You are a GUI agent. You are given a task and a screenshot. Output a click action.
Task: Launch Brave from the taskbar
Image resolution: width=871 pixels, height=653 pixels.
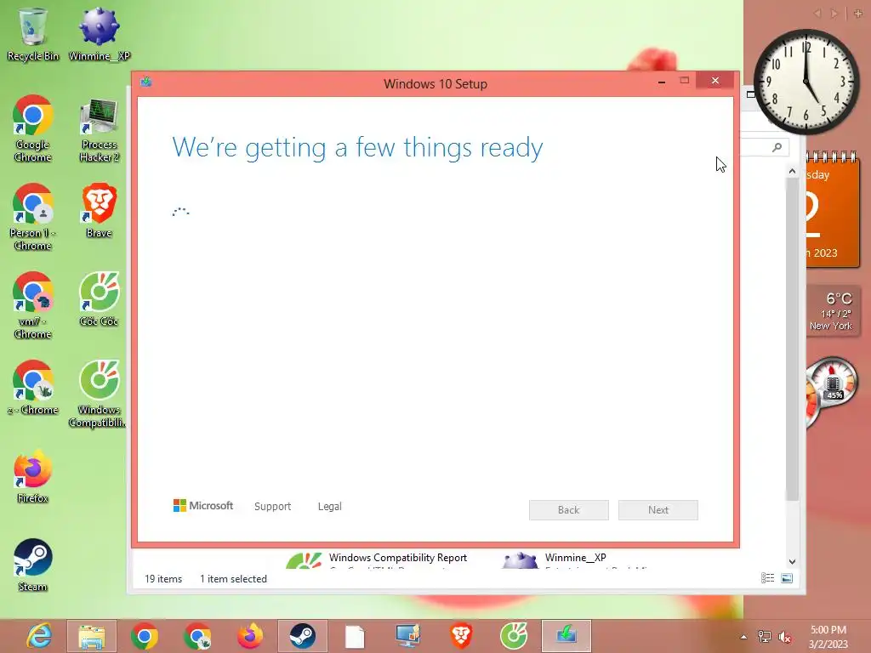click(x=460, y=636)
